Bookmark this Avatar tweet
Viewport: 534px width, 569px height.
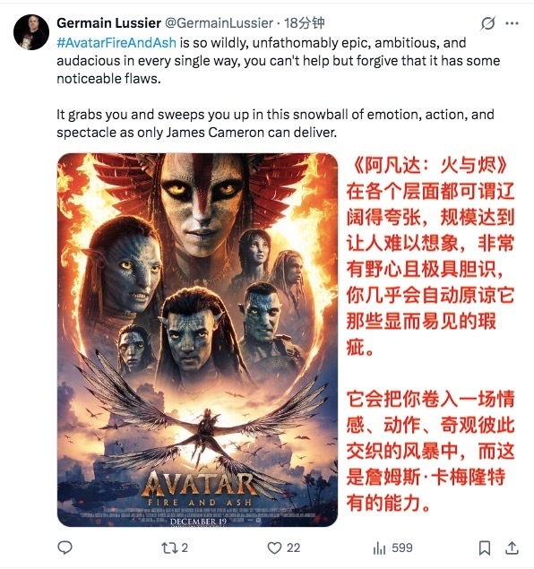click(x=485, y=547)
